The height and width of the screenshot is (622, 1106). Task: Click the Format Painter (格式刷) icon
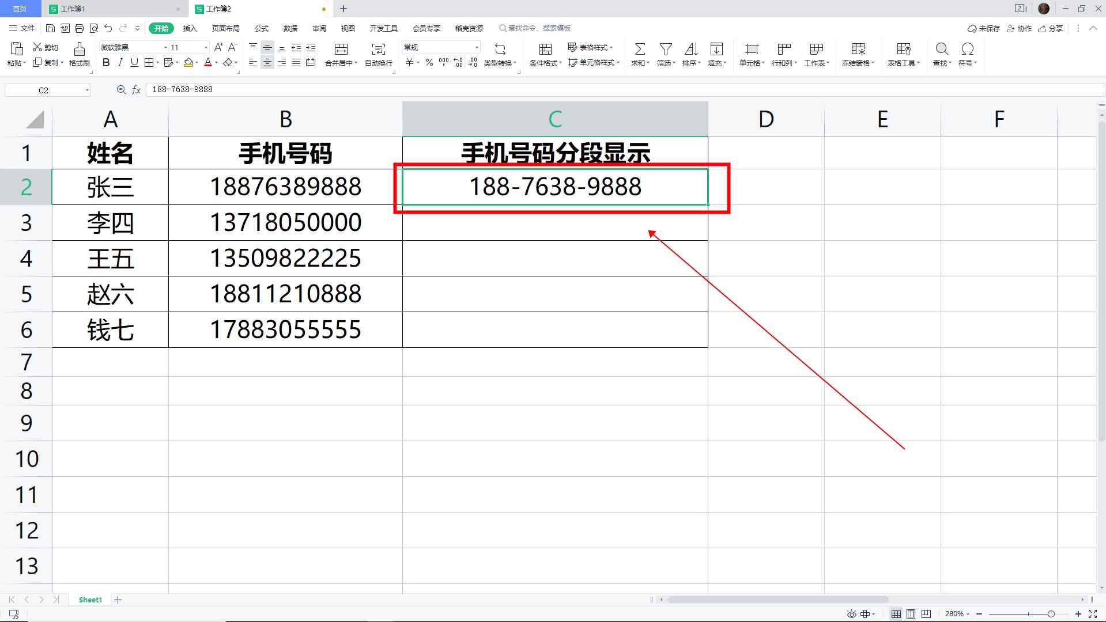click(x=79, y=50)
